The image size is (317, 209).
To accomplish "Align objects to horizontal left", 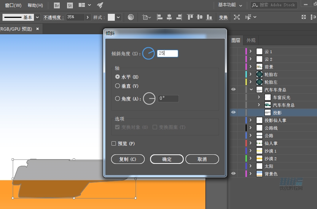I will pos(160,17).
